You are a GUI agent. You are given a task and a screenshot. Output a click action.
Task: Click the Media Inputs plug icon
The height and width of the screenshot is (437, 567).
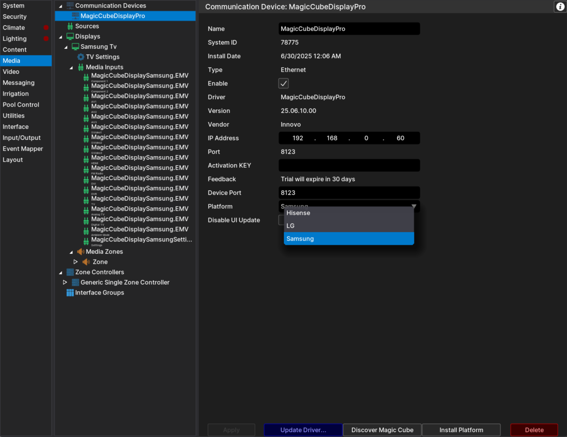coord(81,67)
